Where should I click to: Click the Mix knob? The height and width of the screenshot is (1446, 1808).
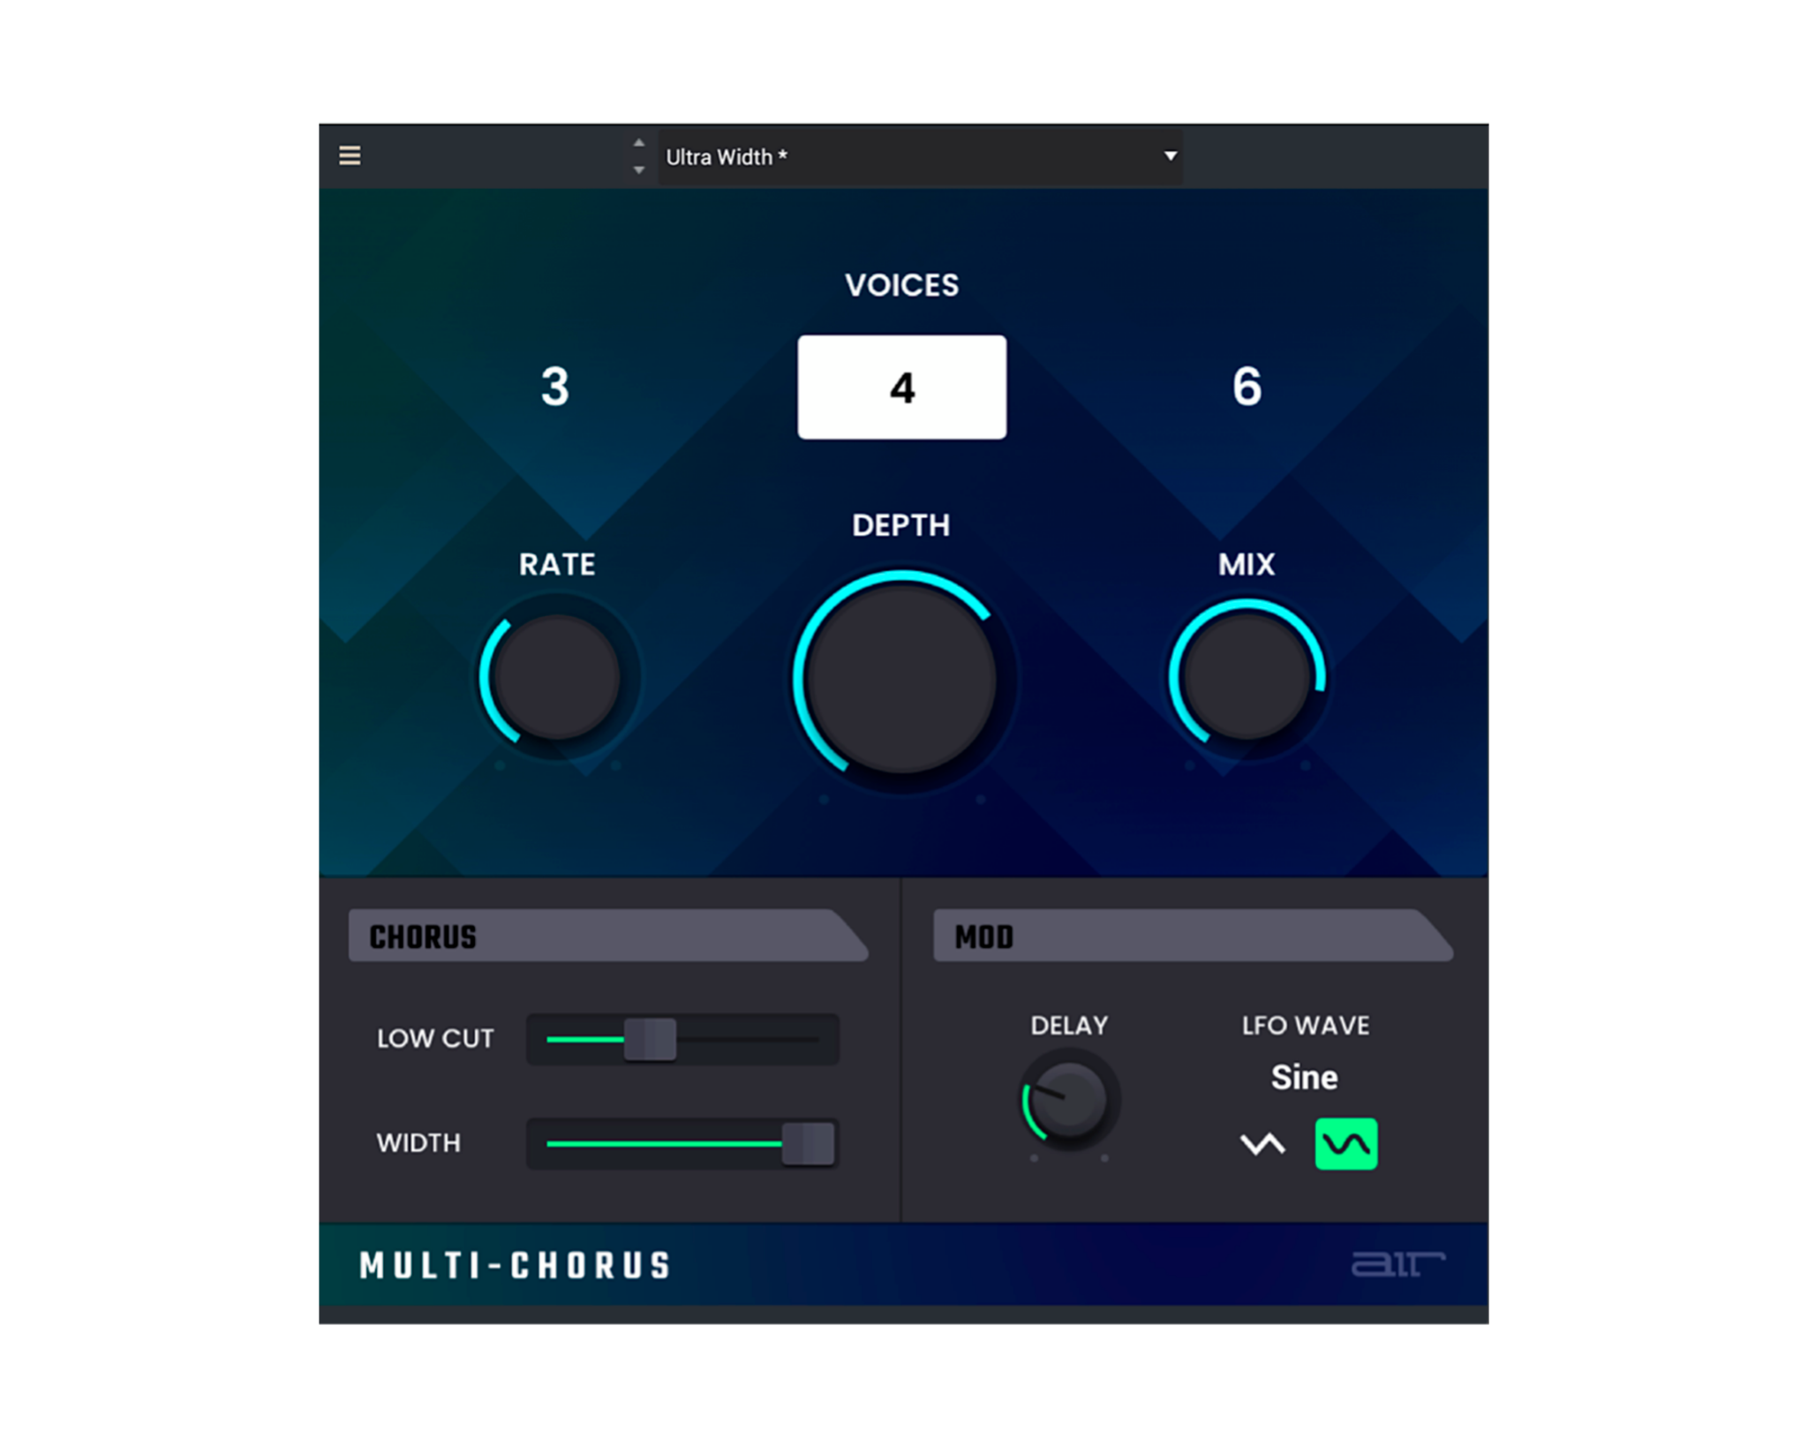point(1247,677)
